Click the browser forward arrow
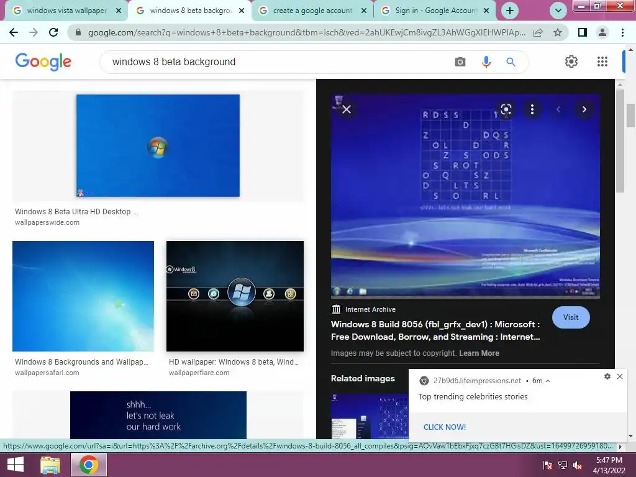 click(34, 32)
